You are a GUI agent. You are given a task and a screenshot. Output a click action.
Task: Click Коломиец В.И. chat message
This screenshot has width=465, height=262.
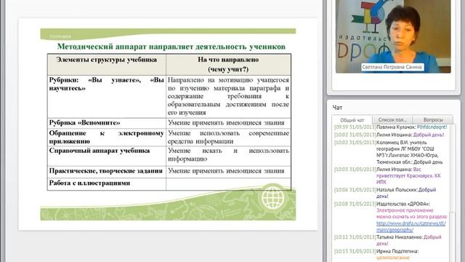[x=389, y=152]
